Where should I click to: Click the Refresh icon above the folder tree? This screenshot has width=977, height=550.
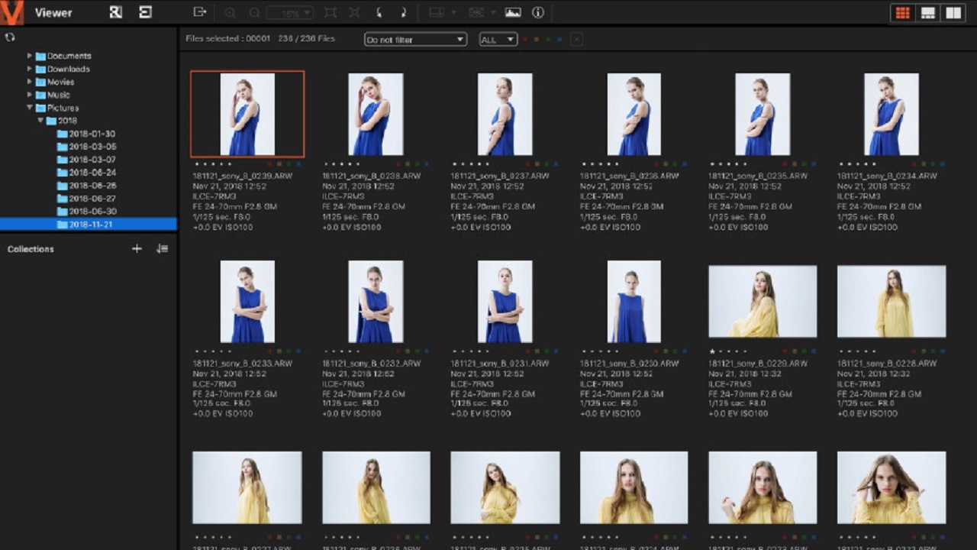click(10, 36)
